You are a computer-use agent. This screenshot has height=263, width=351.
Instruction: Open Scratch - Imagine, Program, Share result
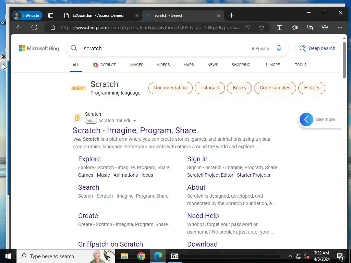(134, 130)
